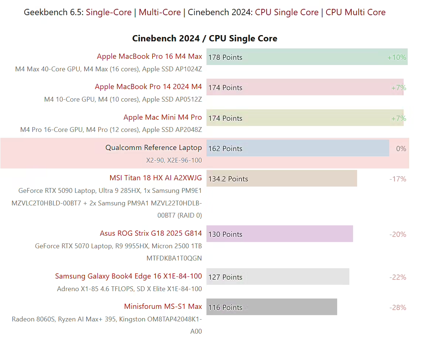Open the MSI Titan 18 HX AI A2XWJG link
The height and width of the screenshot is (341, 421).
[155, 178]
